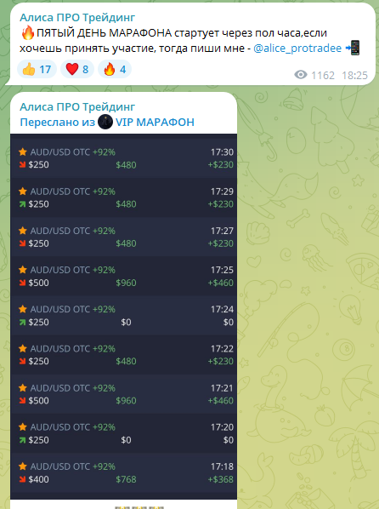Click the star on the 17:30 trade
This screenshot has width=379, height=509.
[x=23, y=152]
